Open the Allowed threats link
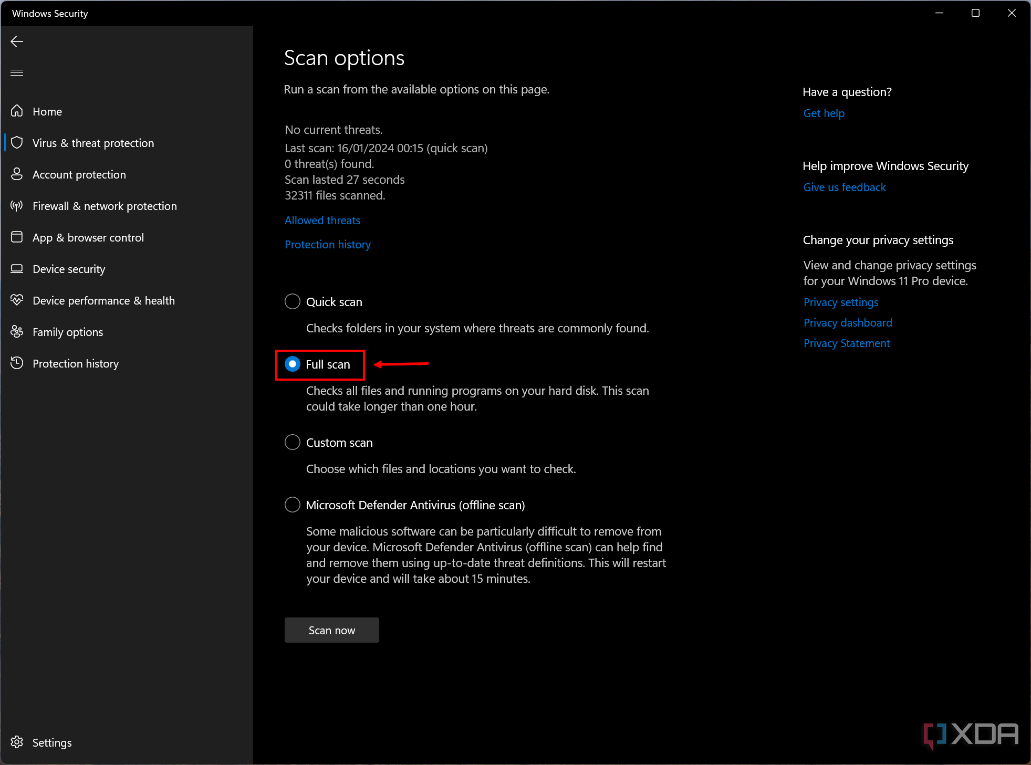Screen dimensions: 1031x765 coord(322,221)
